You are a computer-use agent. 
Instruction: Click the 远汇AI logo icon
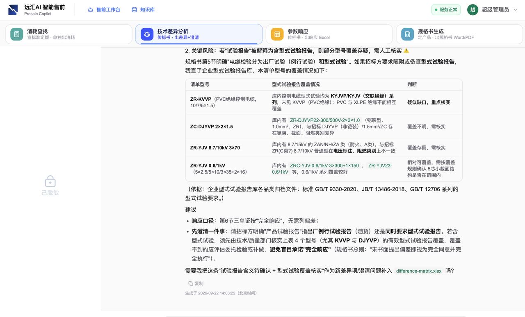coord(13,10)
